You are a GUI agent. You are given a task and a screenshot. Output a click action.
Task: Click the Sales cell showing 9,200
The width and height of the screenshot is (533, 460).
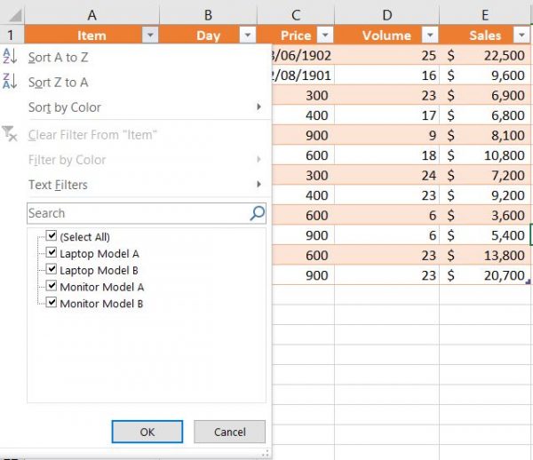(485, 195)
